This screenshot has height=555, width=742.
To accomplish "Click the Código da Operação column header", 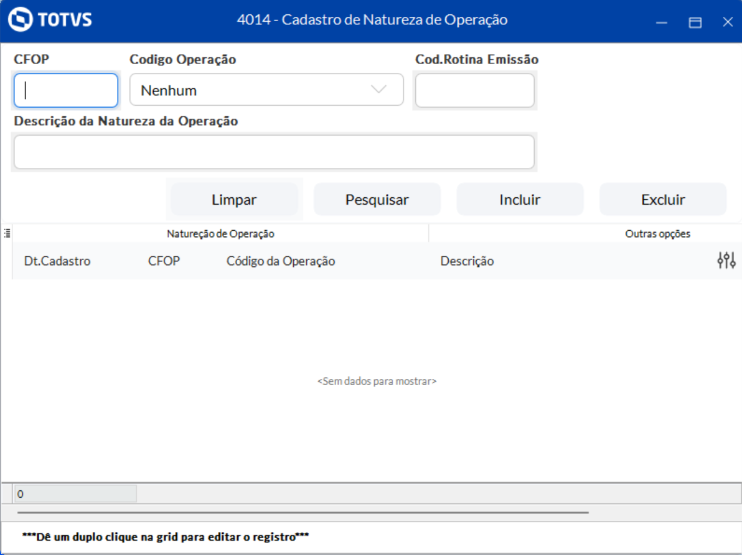I will [x=281, y=261].
